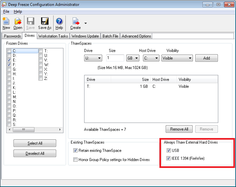Open Help via the question mark icon
The width and height of the screenshot is (236, 187).
pos(59,22)
